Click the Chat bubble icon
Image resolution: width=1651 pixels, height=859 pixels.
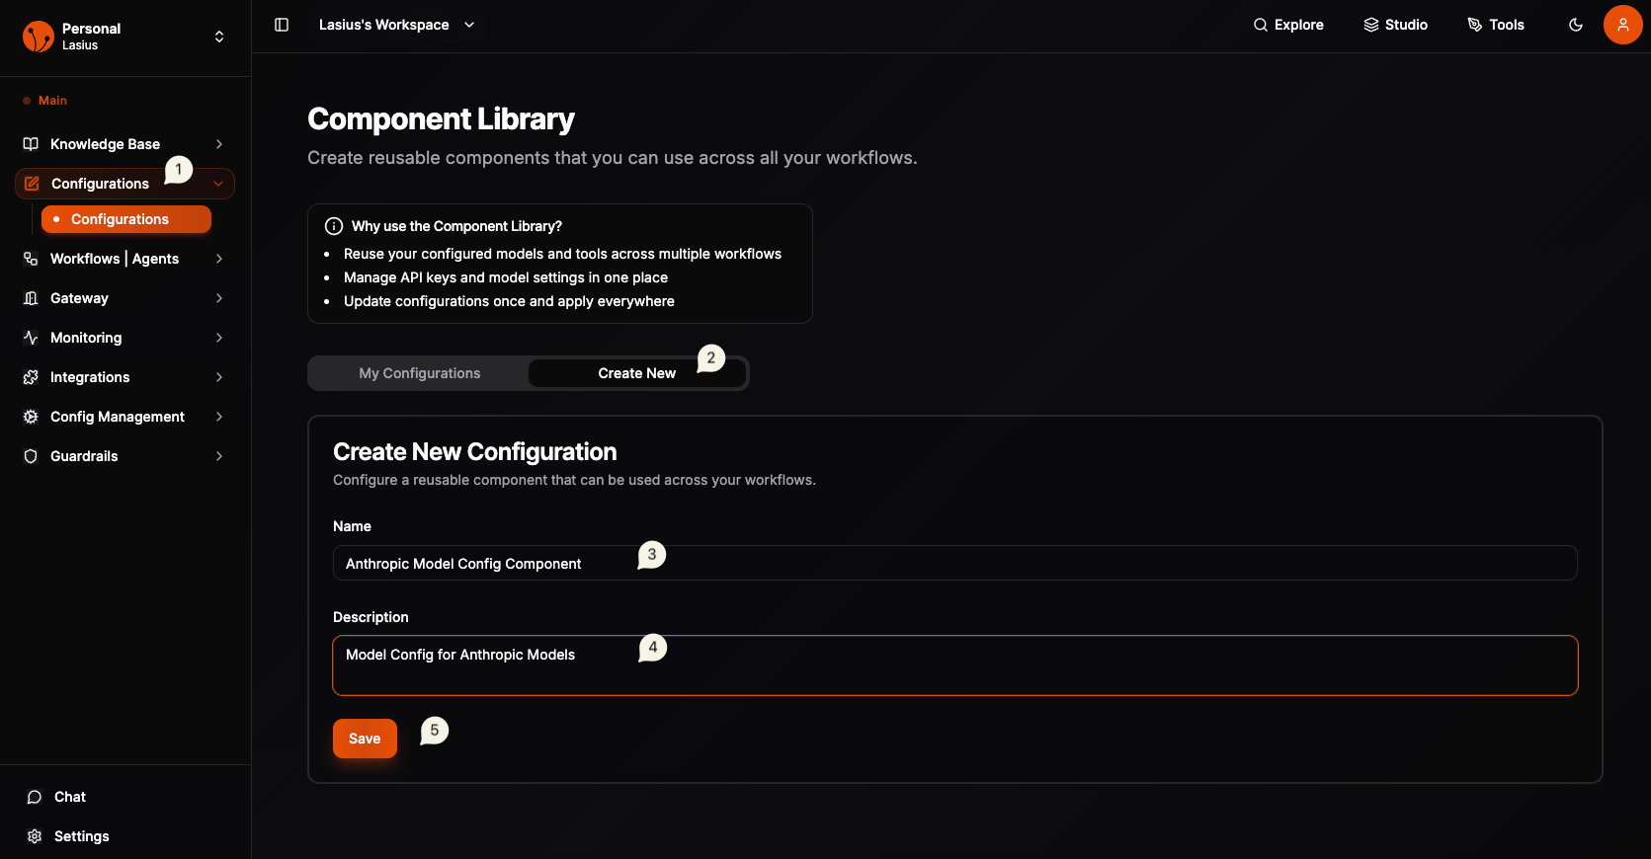click(35, 797)
